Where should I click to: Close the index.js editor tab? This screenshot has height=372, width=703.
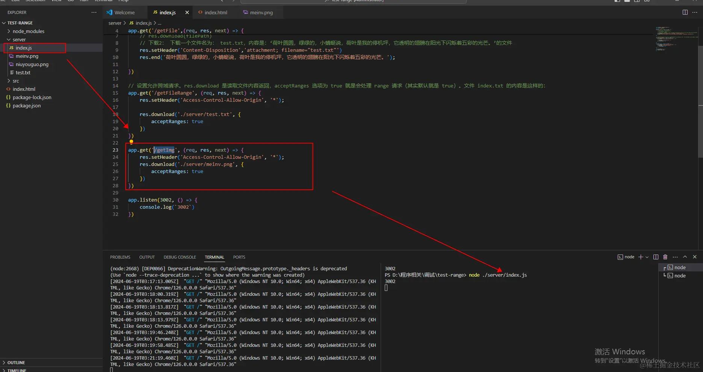click(x=187, y=12)
